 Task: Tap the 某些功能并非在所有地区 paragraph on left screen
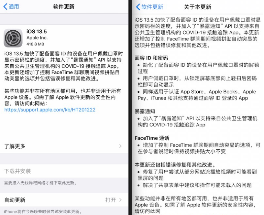(x=63, y=97)
